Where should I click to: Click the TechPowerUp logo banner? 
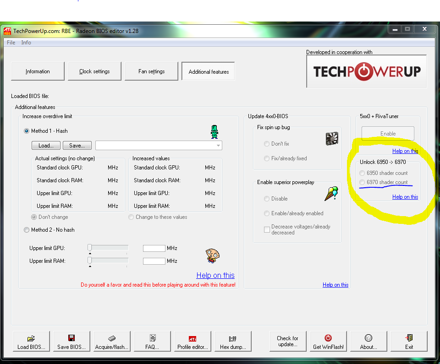pos(367,71)
